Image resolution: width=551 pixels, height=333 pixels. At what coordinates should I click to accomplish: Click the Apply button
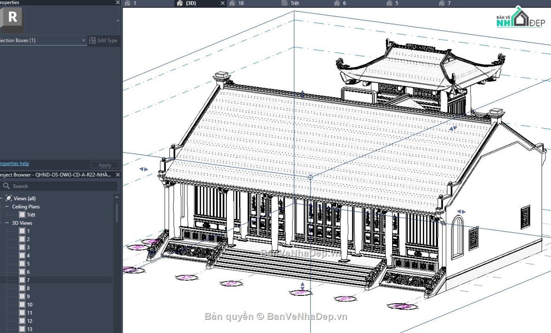(x=105, y=165)
